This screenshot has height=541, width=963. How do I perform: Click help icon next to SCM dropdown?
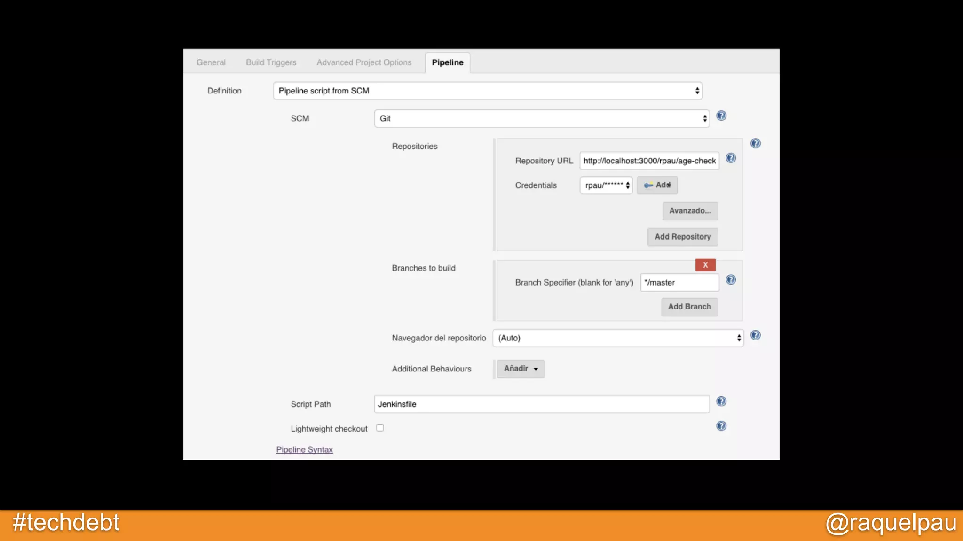721,116
